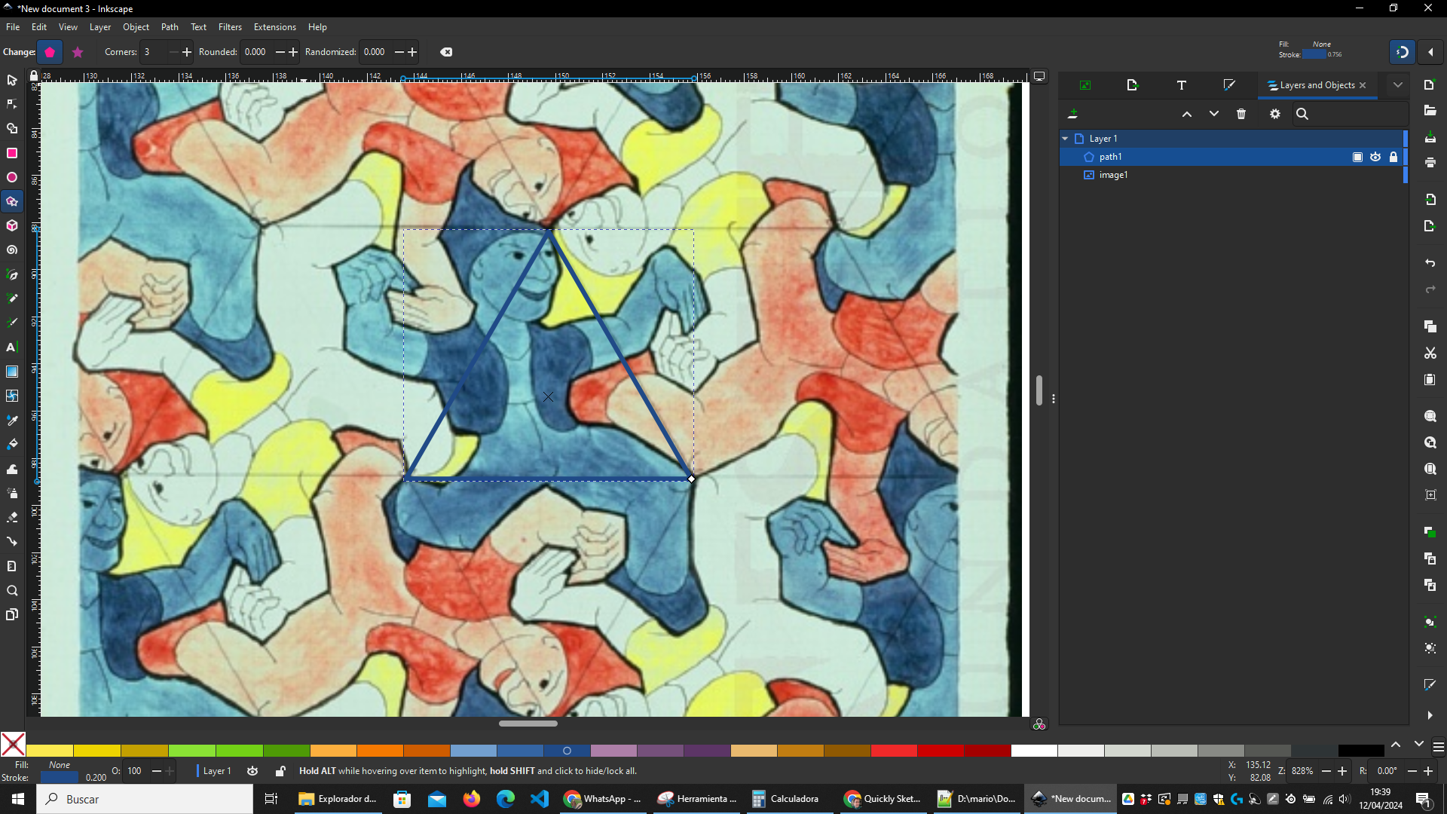Open the Object menu
1447x814 pixels.
click(x=136, y=27)
